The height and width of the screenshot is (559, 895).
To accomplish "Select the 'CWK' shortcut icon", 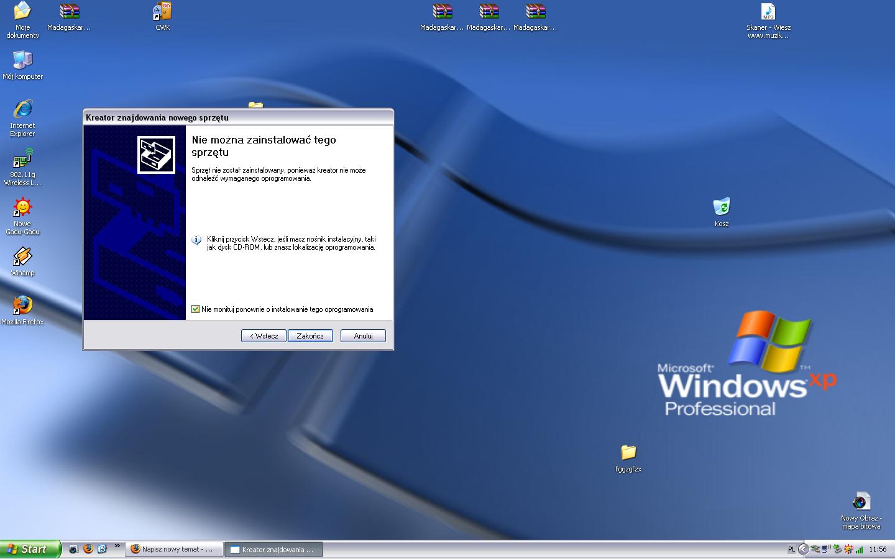I will (162, 17).
